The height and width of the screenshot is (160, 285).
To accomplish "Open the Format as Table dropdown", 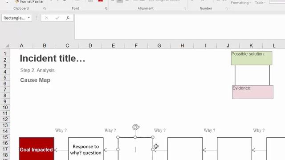I will (x=260, y=3).
